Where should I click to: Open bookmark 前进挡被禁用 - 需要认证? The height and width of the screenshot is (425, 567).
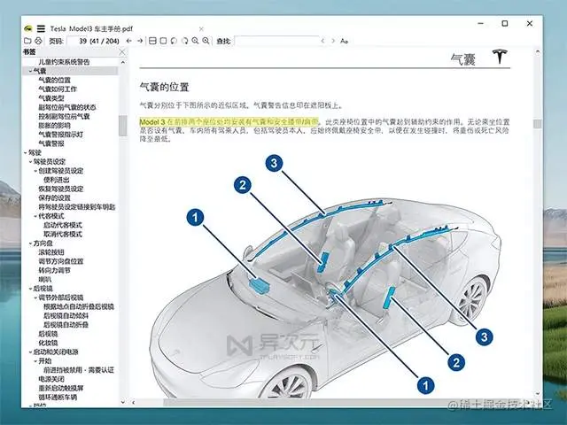tap(79, 370)
